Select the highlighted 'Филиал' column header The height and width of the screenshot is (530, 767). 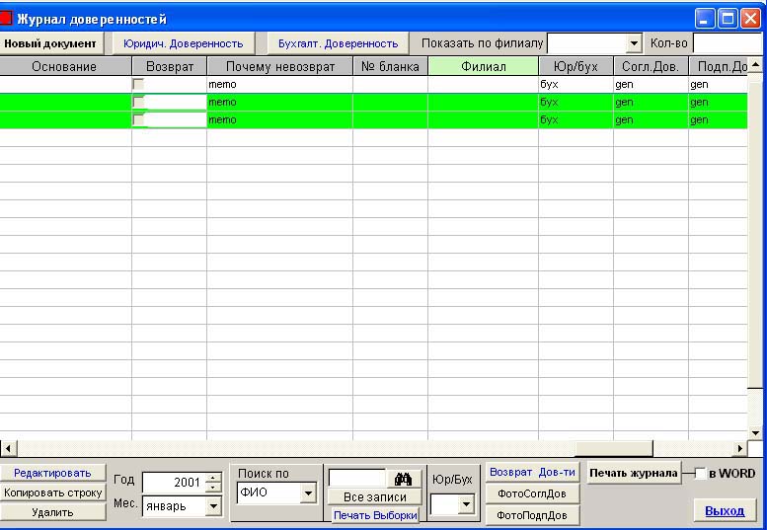click(484, 66)
